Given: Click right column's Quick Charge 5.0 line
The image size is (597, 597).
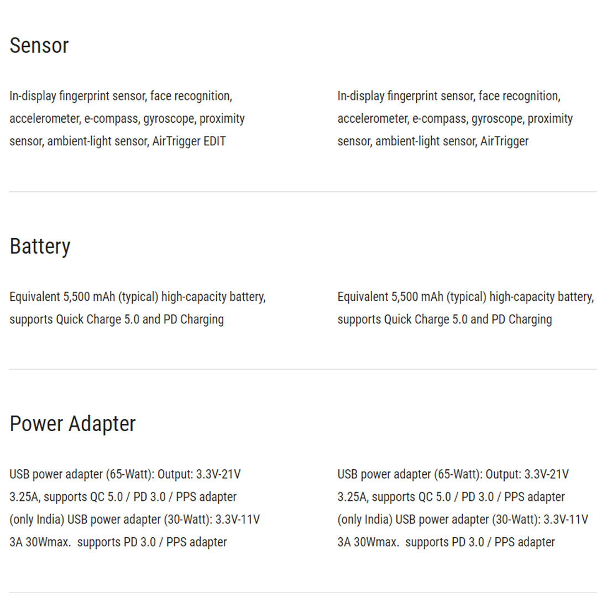Looking at the screenshot, I should tap(444, 320).
